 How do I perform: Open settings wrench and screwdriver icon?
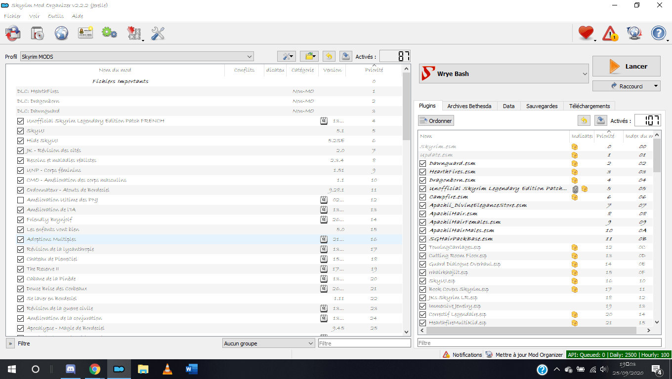(158, 33)
